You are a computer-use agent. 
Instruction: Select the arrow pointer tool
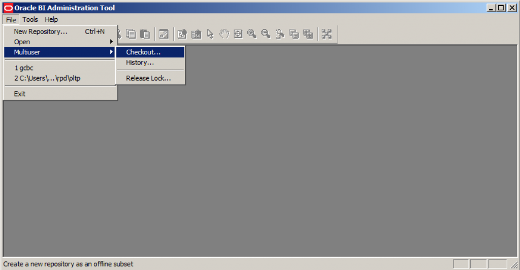210,34
